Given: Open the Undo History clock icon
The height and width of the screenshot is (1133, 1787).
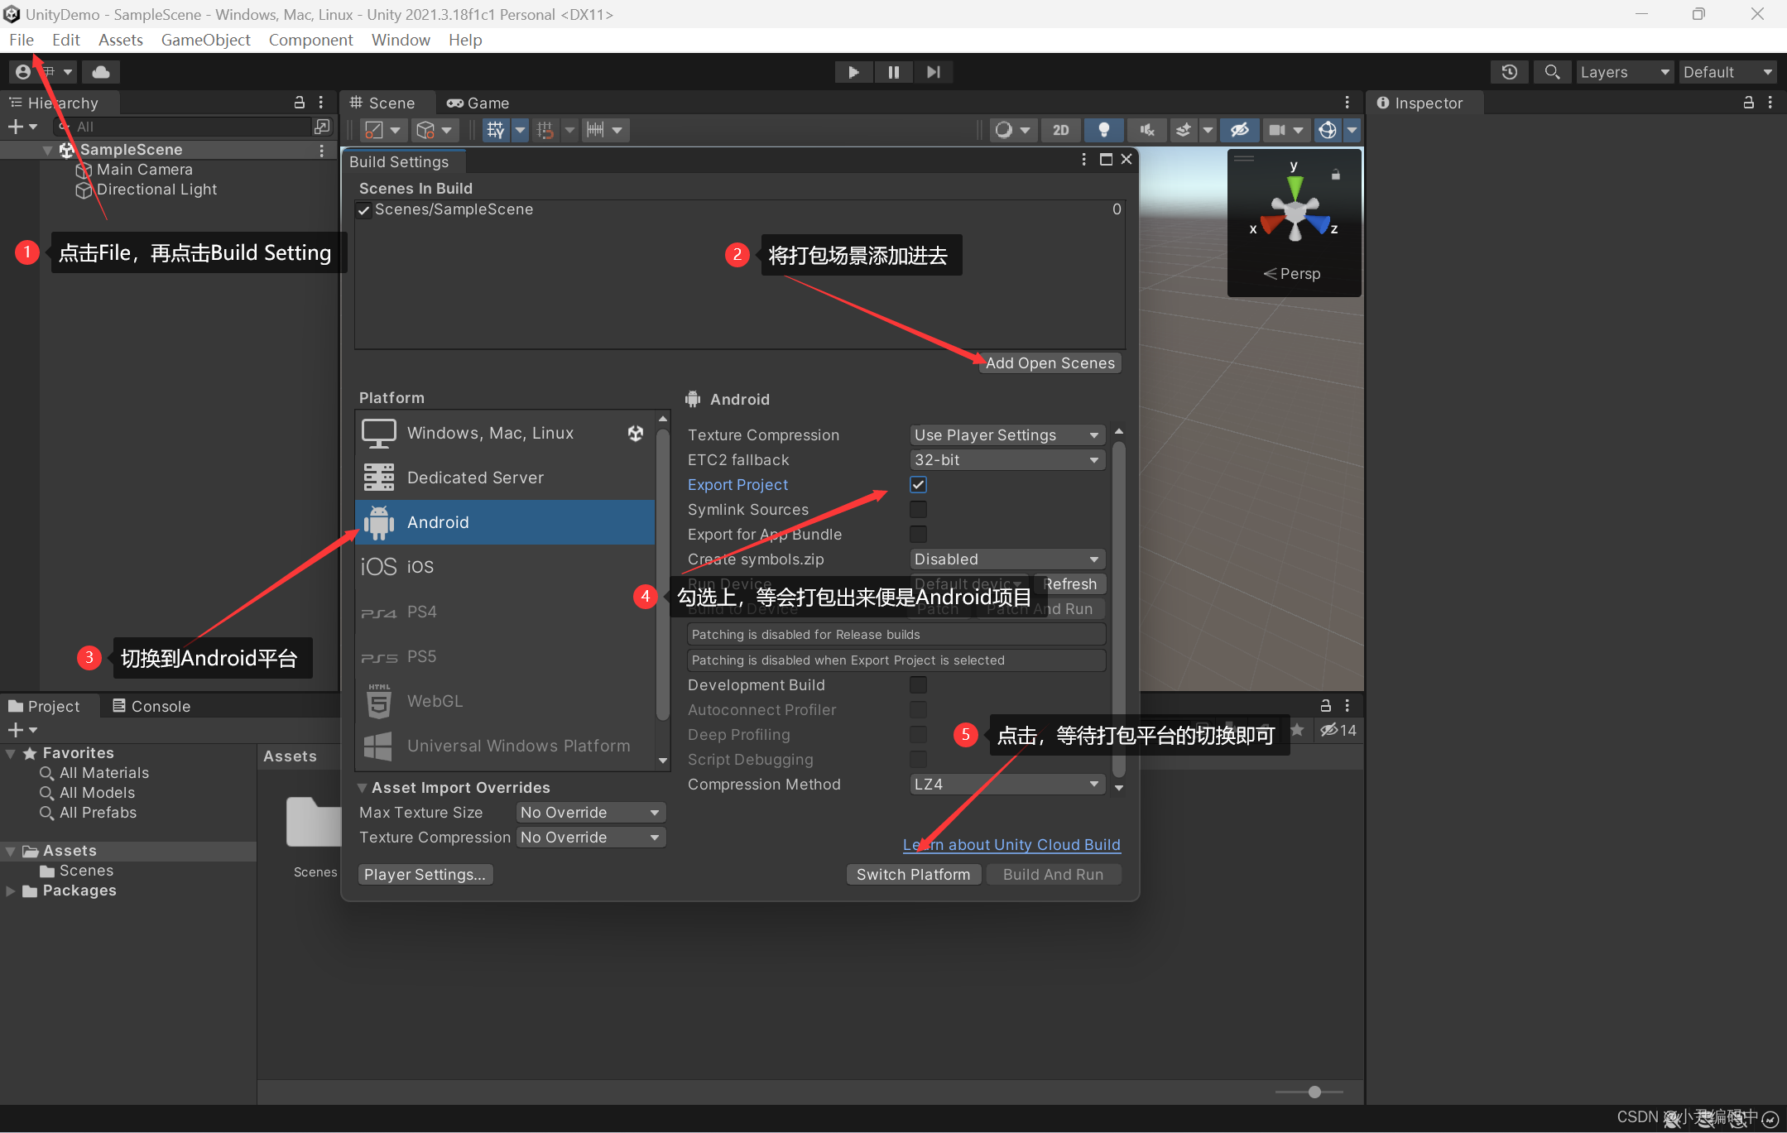Looking at the screenshot, I should pos(1509,72).
